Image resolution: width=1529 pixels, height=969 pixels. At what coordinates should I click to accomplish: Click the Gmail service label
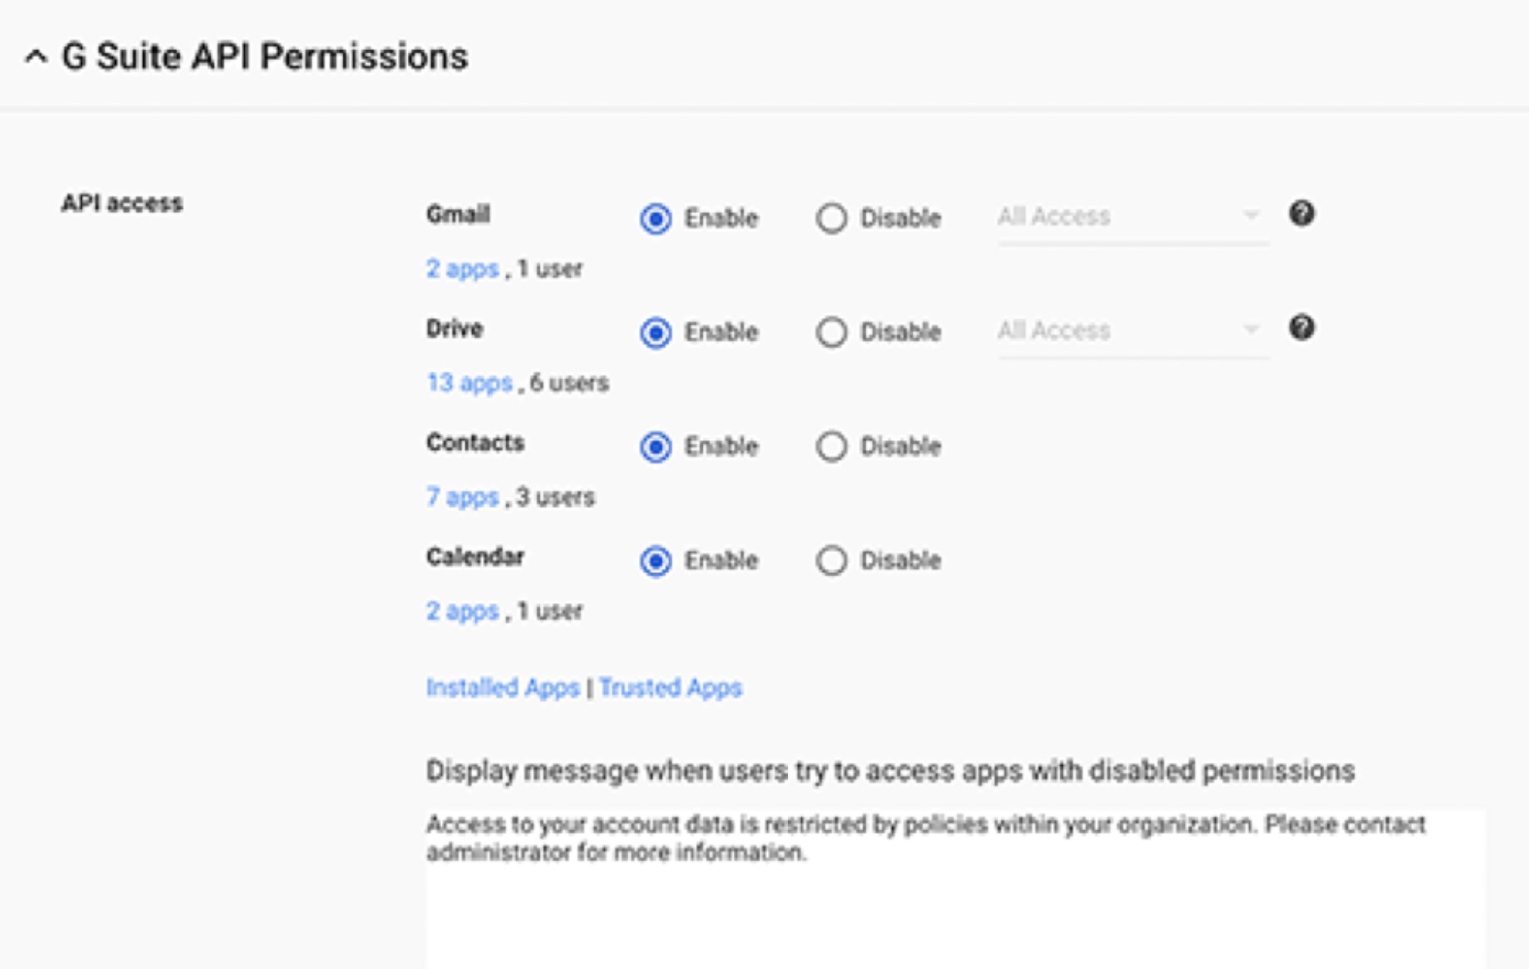tap(458, 215)
